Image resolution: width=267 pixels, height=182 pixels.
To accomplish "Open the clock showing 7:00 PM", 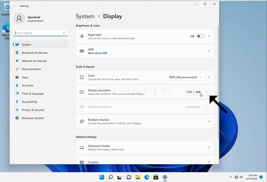I will [x=252, y=177].
